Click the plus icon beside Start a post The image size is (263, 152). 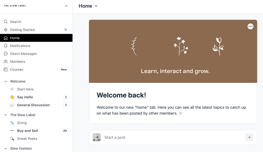[249, 137]
